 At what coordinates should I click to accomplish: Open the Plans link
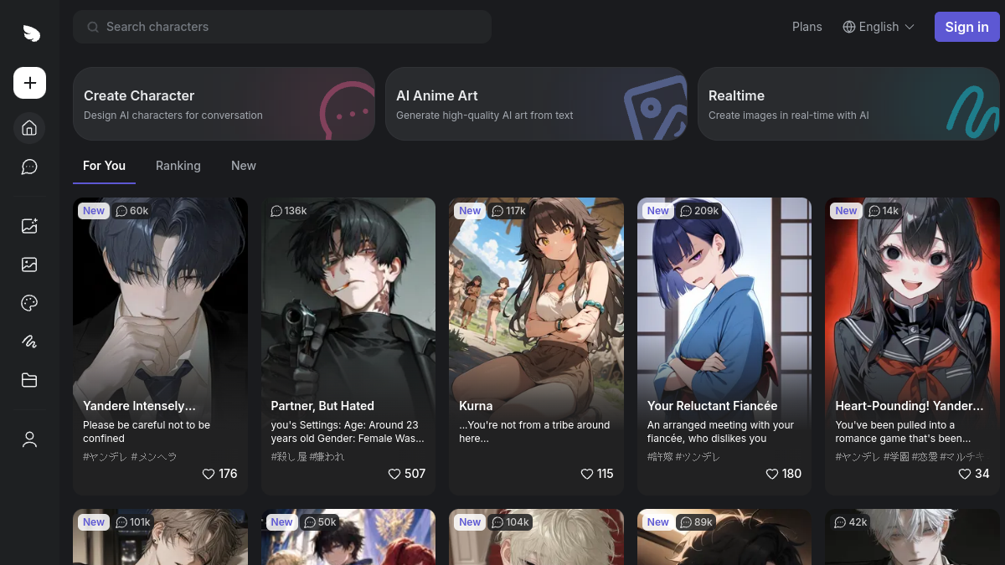point(807,27)
